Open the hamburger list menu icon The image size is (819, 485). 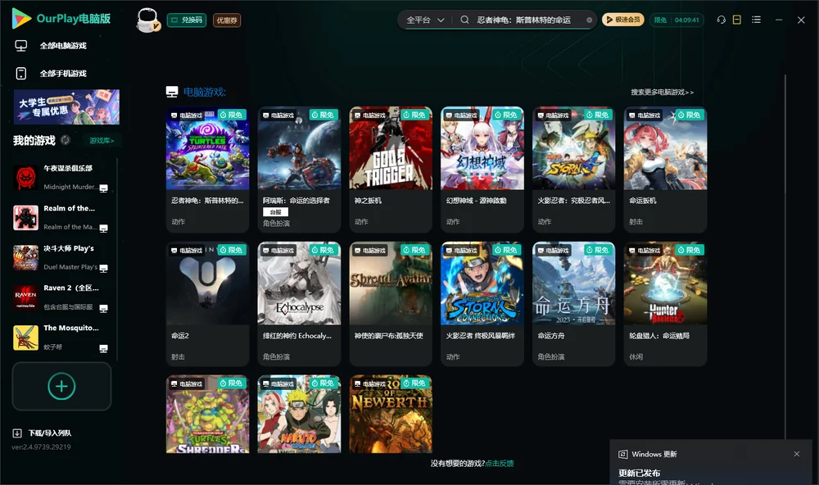click(756, 20)
